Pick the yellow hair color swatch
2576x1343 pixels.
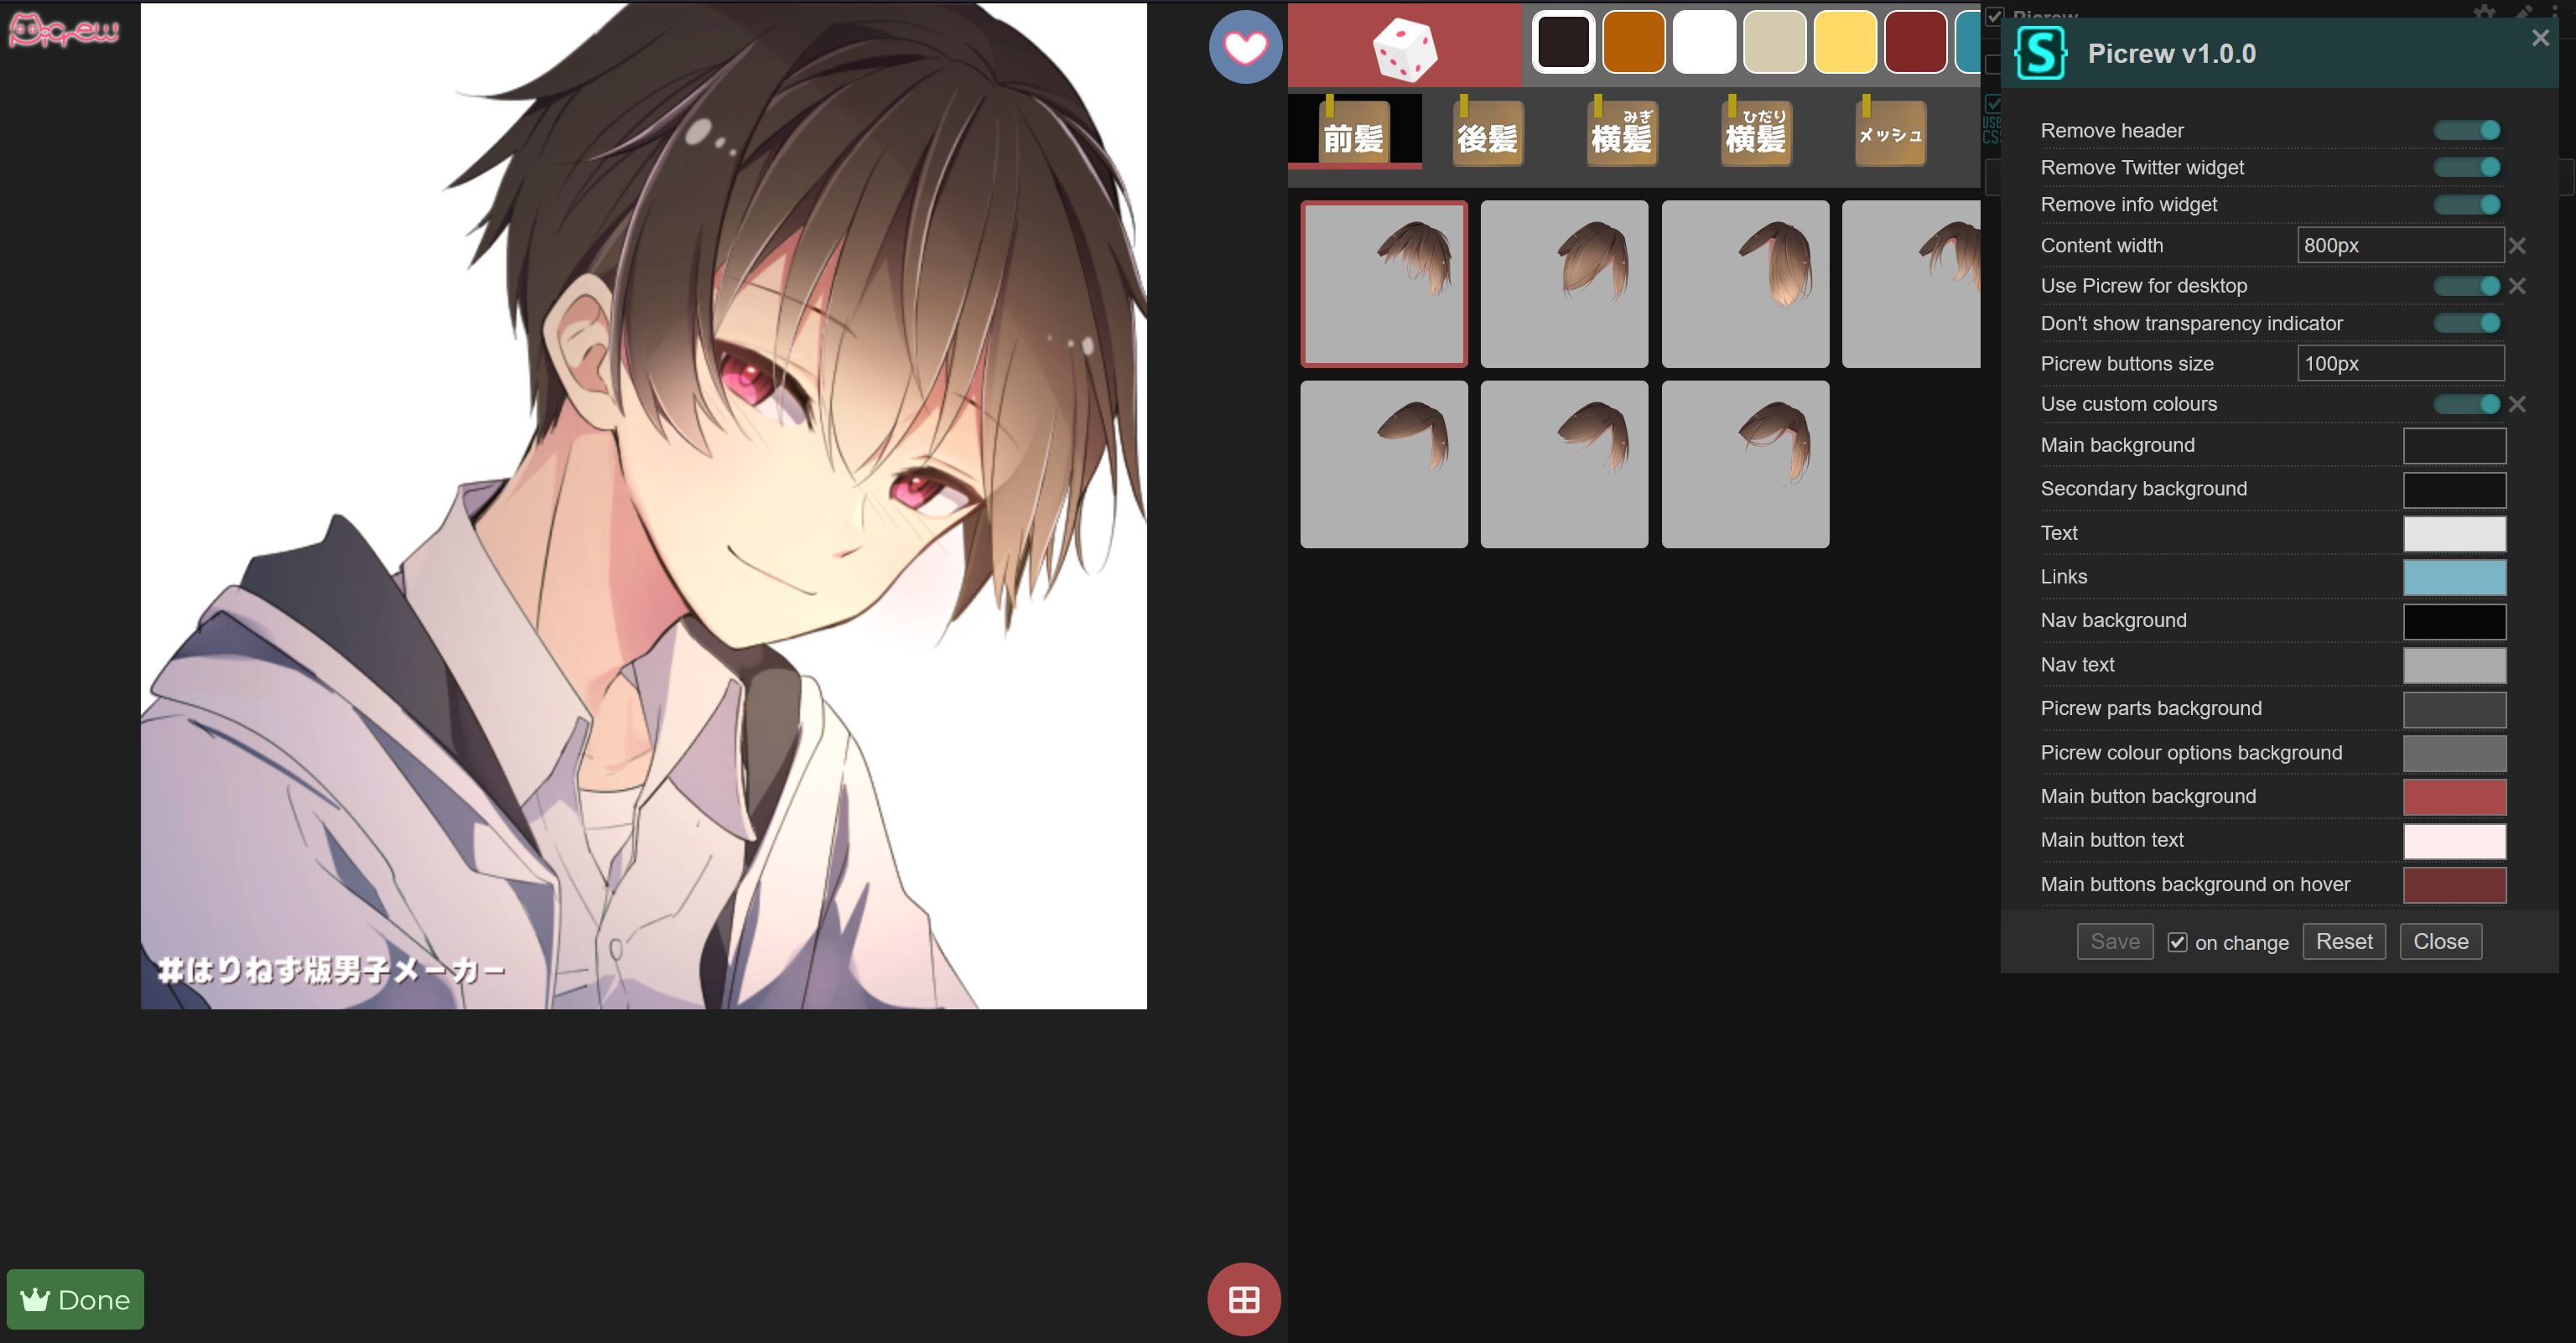point(1845,42)
